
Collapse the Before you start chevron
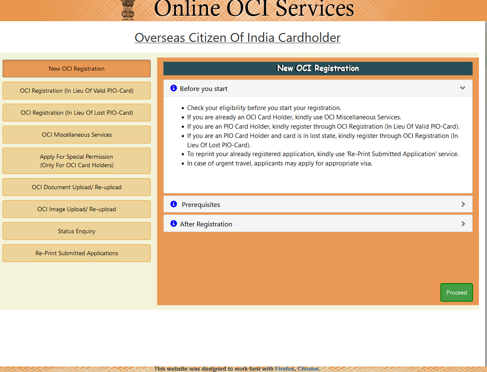(x=462, y=88)
